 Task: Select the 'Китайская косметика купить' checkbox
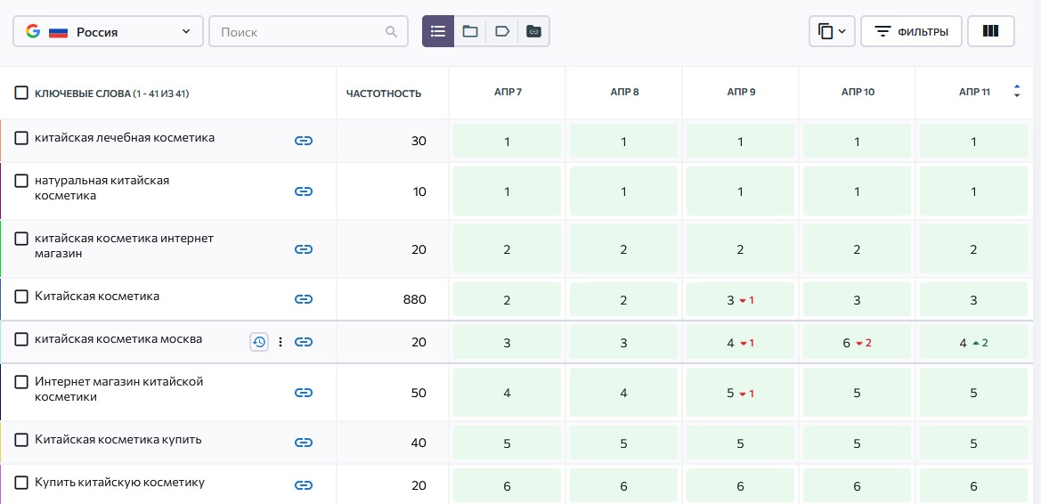[21, 440]
